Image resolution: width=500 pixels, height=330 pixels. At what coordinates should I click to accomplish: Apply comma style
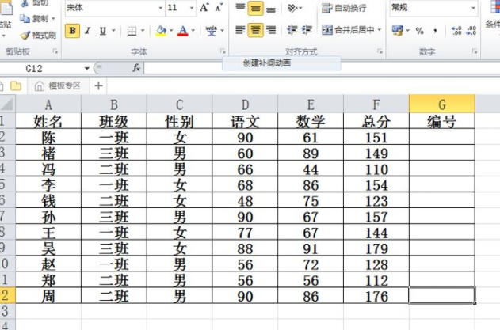click(x=435, y=31)
